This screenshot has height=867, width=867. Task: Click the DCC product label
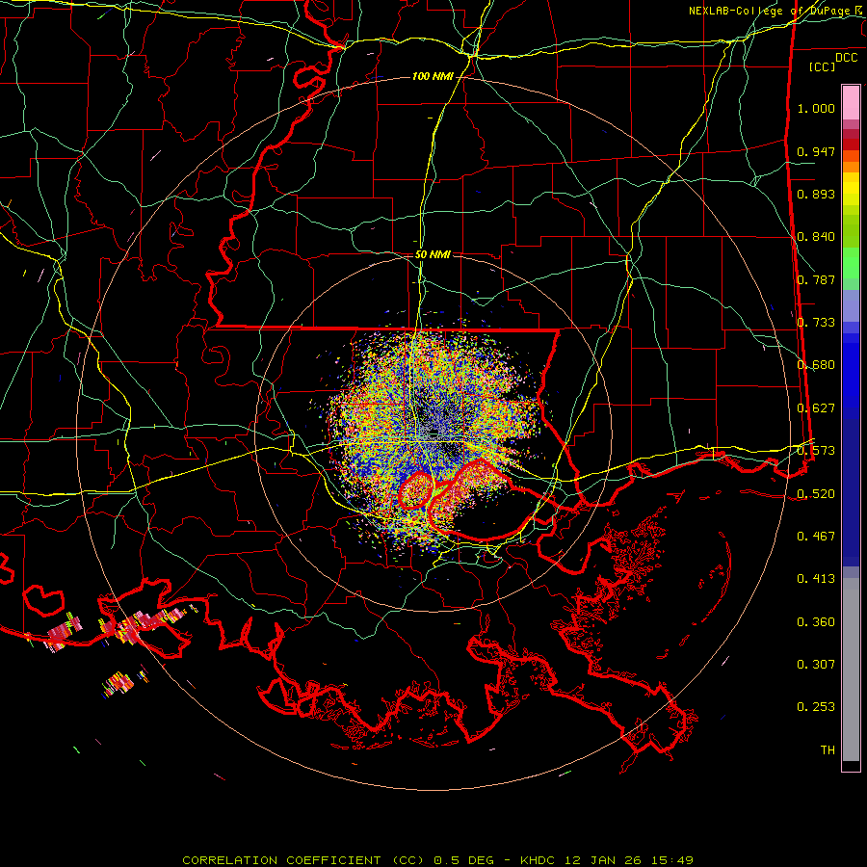pos(847,58)
